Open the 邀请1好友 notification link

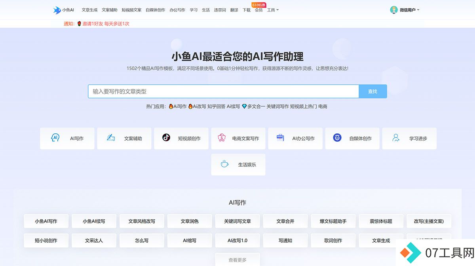pos(106,24)
